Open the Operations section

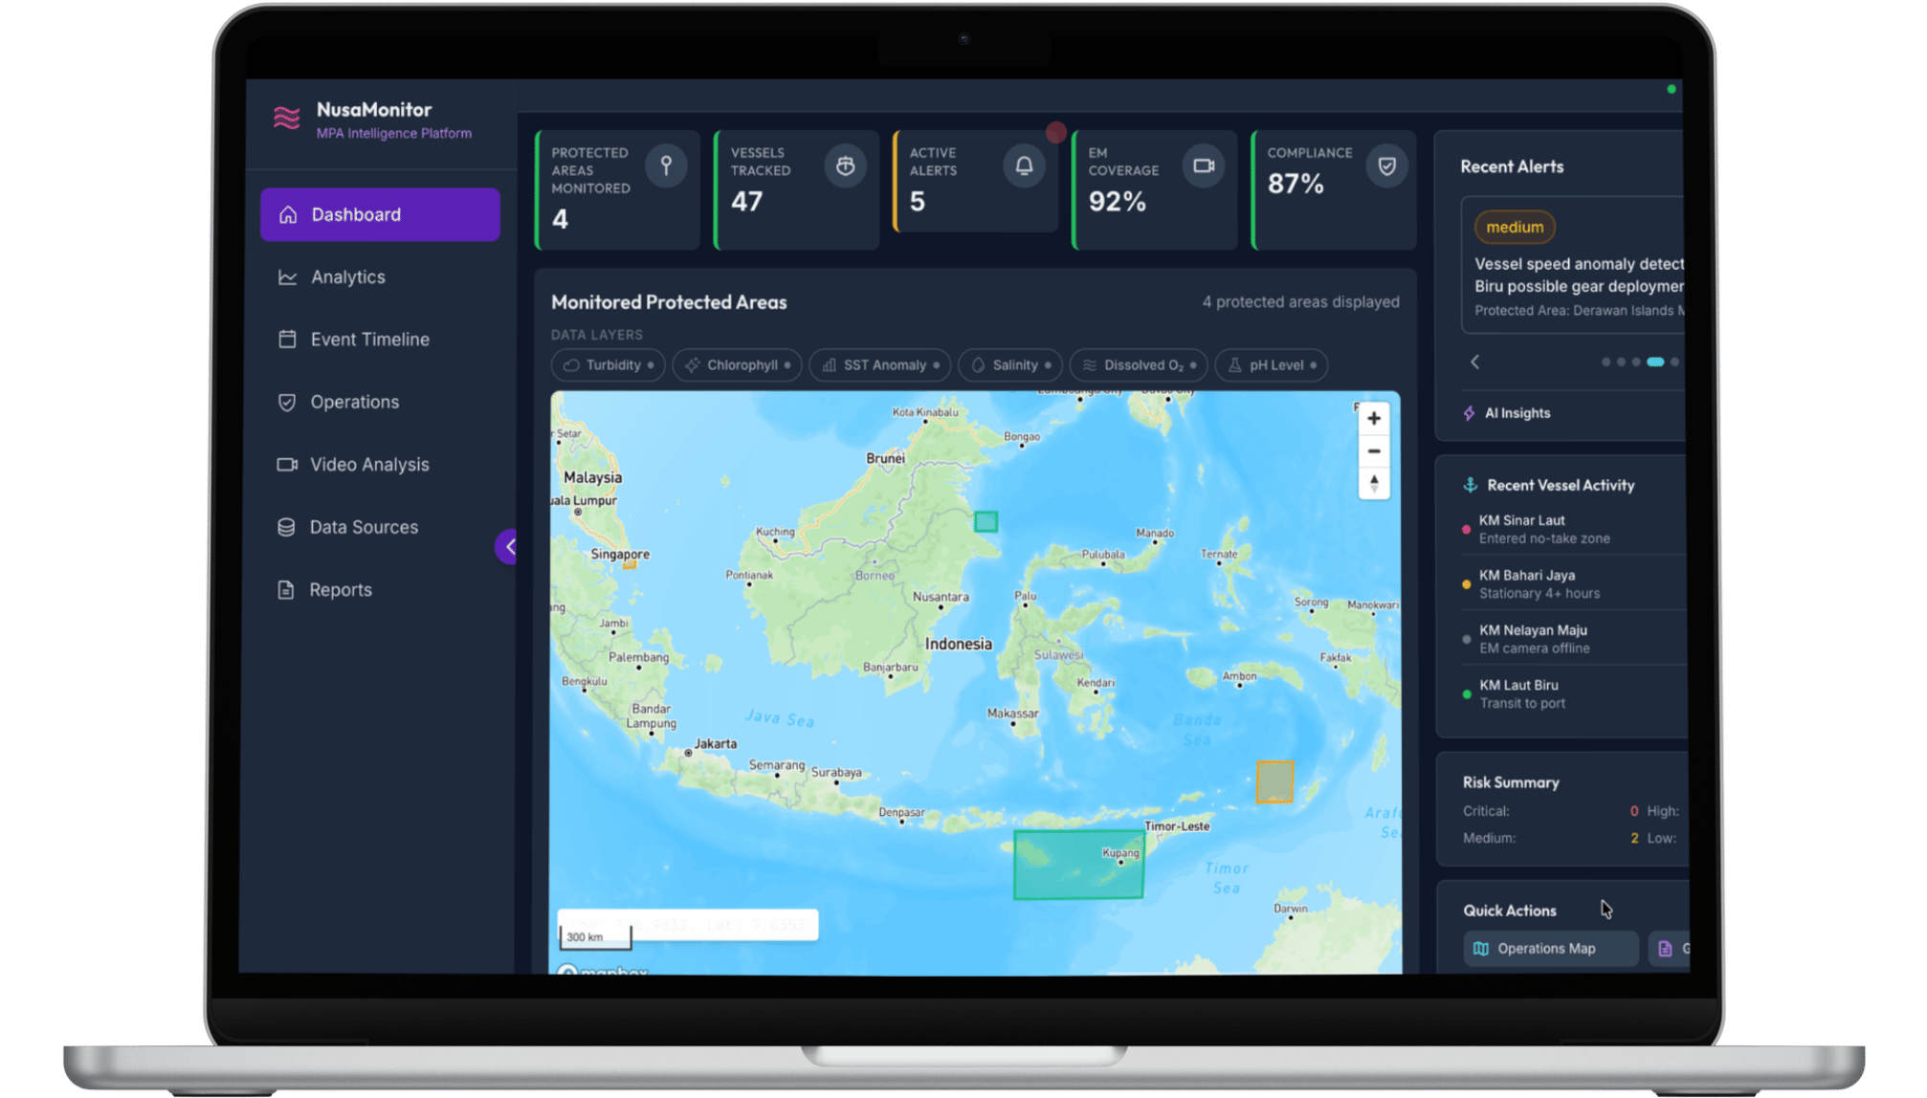click(354, 402)
